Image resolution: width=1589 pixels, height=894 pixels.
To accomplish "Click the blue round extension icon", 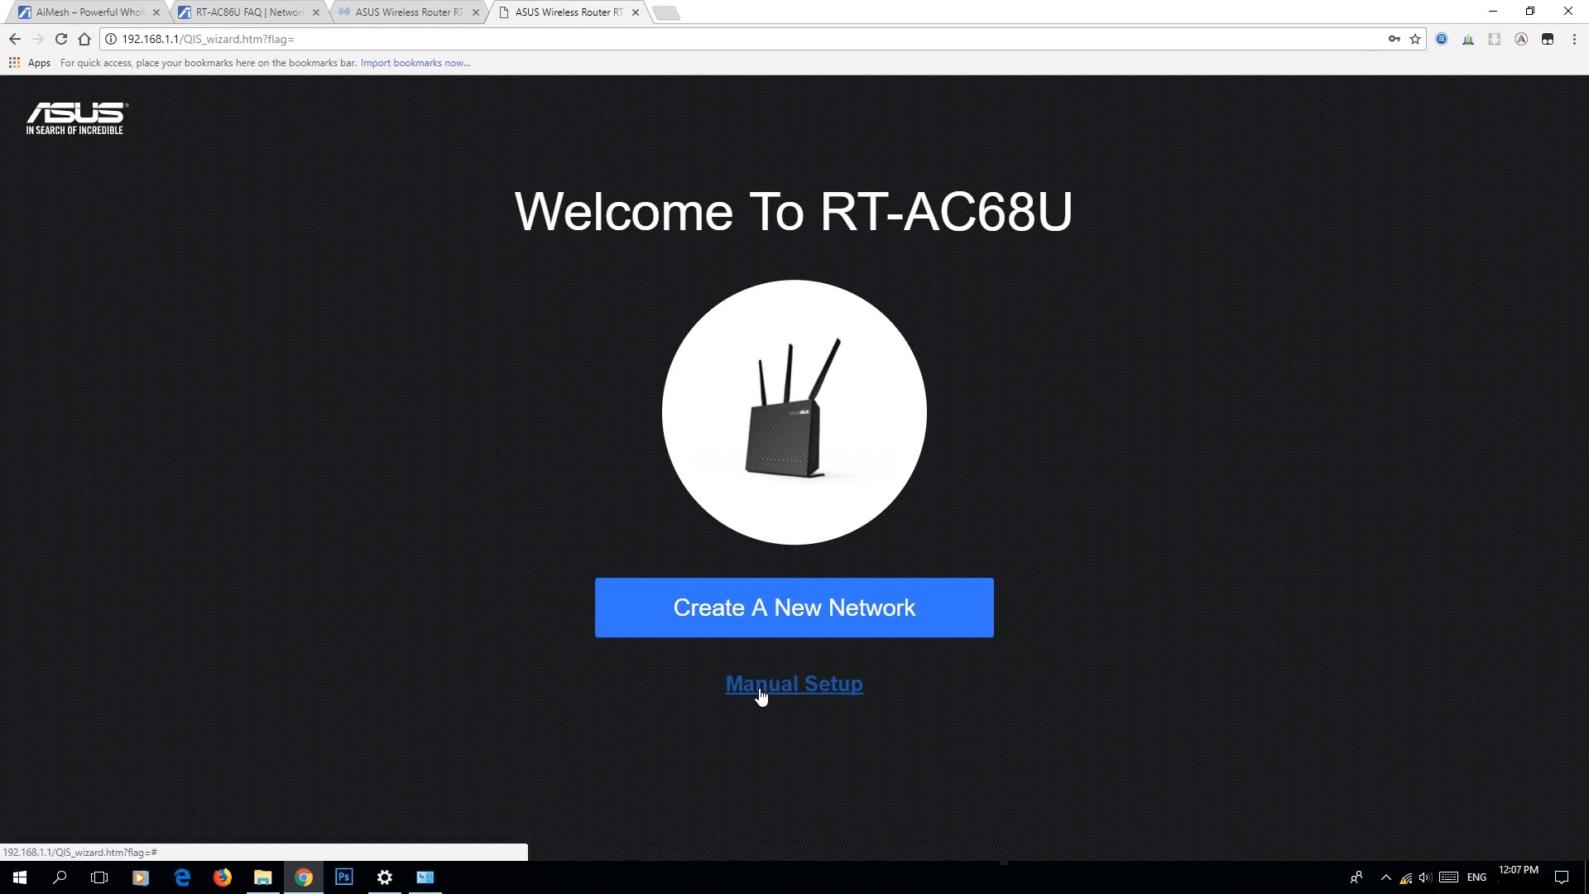I will pyautogui.click(x=1442, y=39).
